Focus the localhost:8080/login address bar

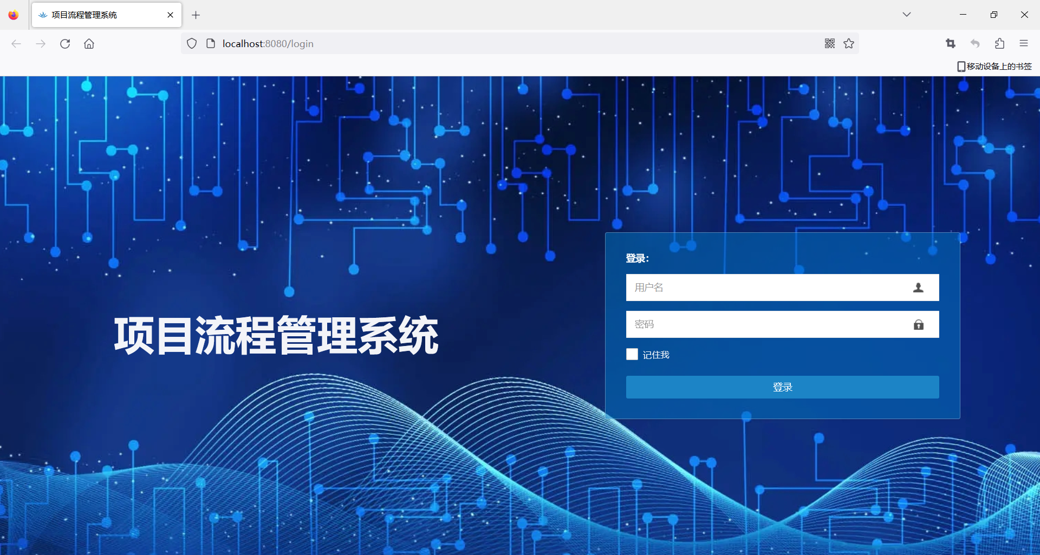520,43
